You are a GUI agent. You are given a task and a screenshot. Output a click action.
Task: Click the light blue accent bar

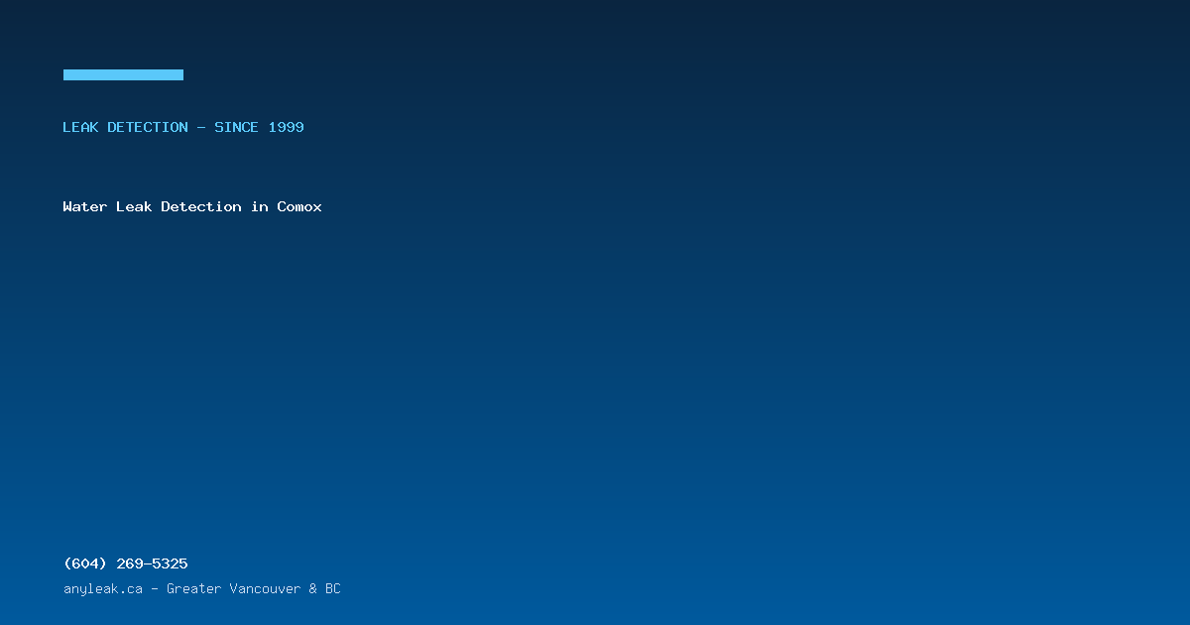point(123,74)
